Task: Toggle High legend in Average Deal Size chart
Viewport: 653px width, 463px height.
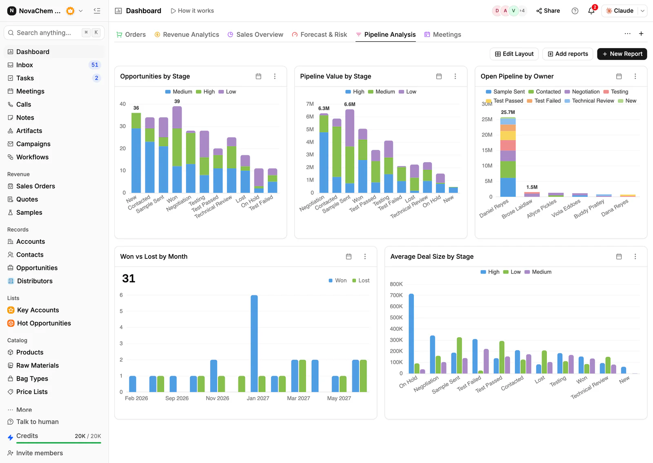Action: click(x=490, y=272)
